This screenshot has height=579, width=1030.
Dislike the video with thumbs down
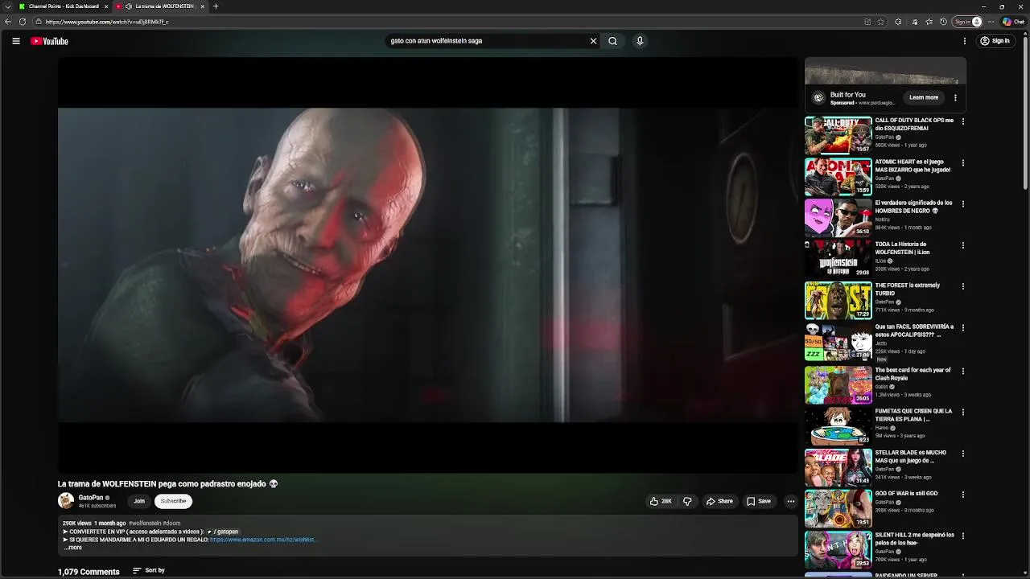687,501
